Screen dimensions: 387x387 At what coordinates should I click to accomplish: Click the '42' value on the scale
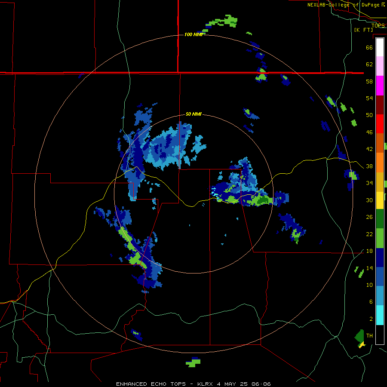pyautogui.click(x=369, y=149)
